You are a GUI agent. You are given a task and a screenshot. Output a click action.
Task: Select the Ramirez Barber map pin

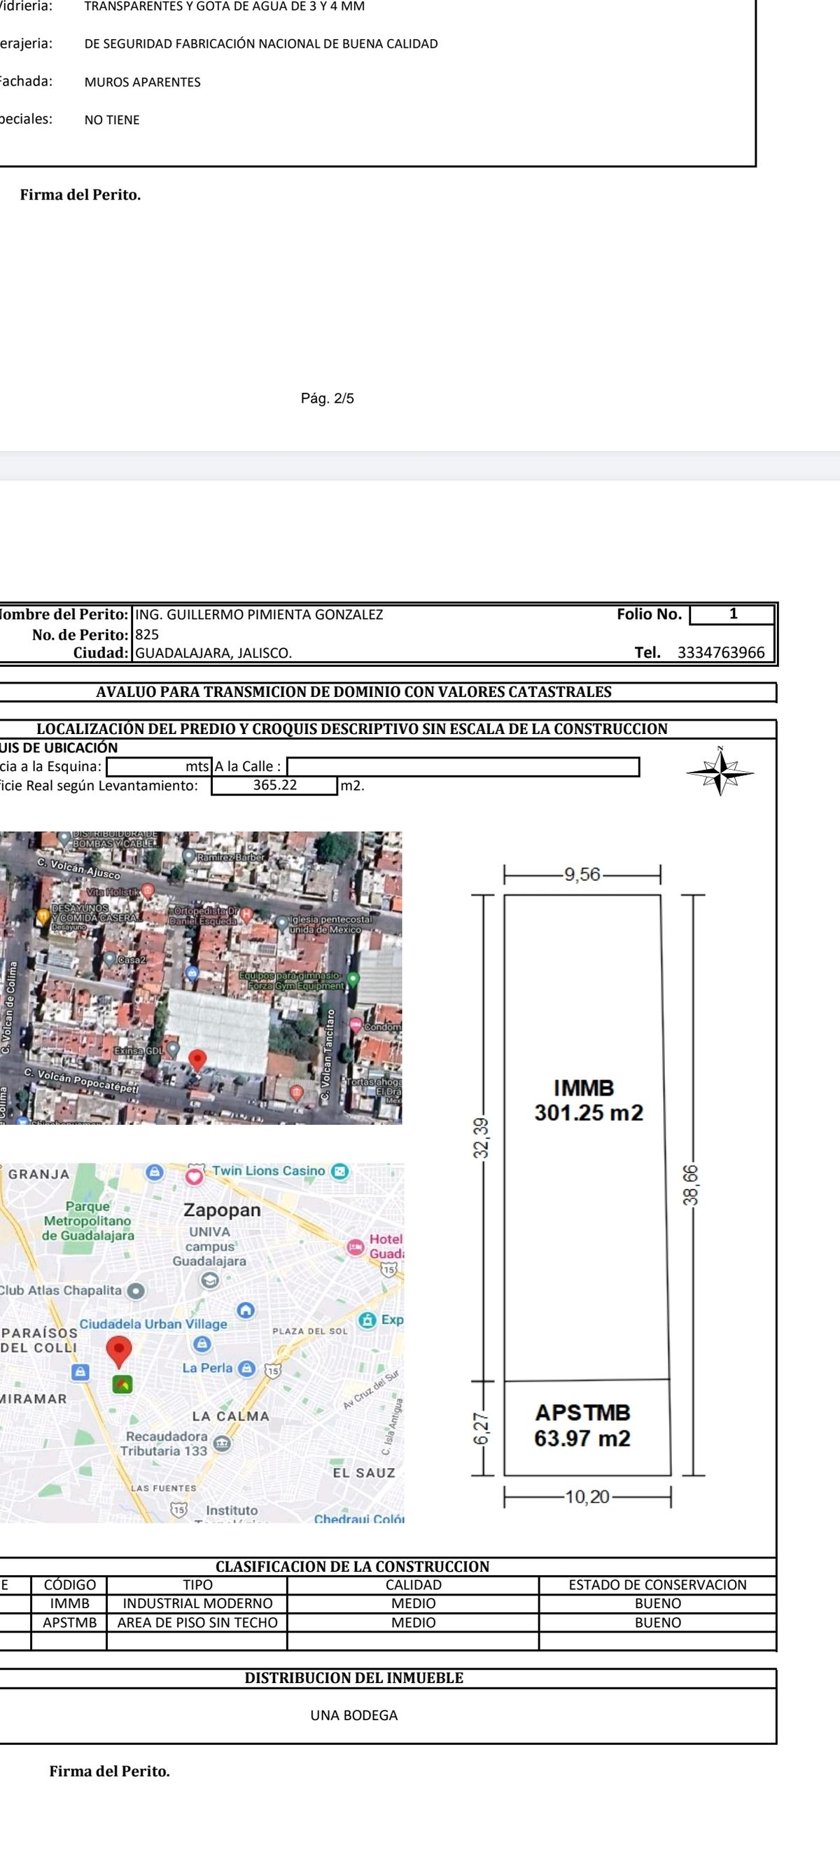(x=189, y=857)
